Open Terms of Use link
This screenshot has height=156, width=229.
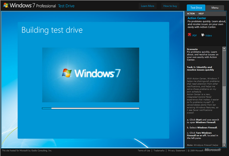(x=144, y=150)
